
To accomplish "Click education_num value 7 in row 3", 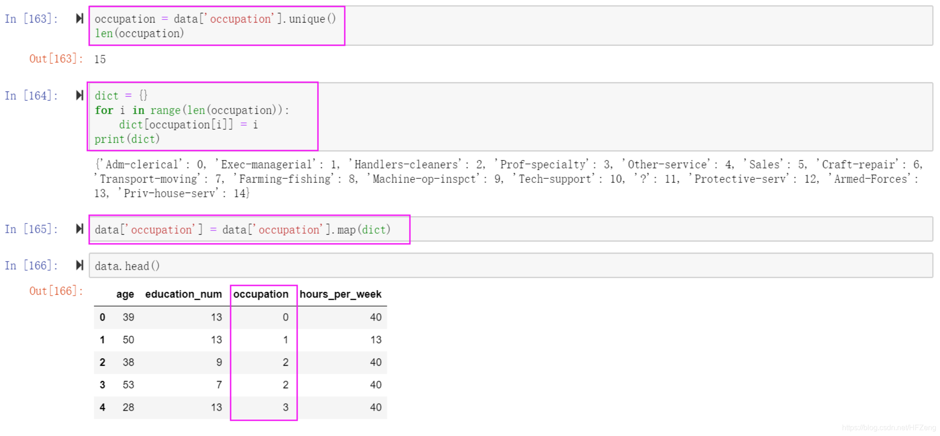I will tap(219, 385).
